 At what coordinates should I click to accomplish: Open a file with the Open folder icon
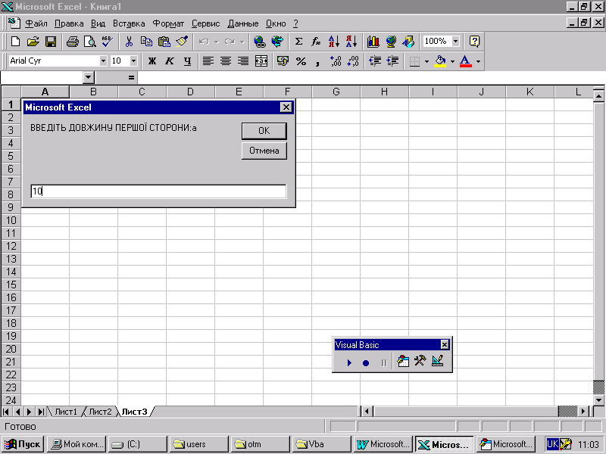33,42
